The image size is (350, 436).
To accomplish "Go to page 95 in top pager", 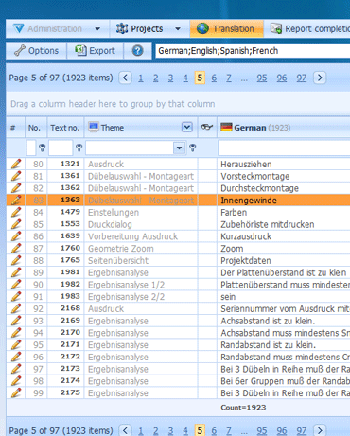I will coord(262,78).
